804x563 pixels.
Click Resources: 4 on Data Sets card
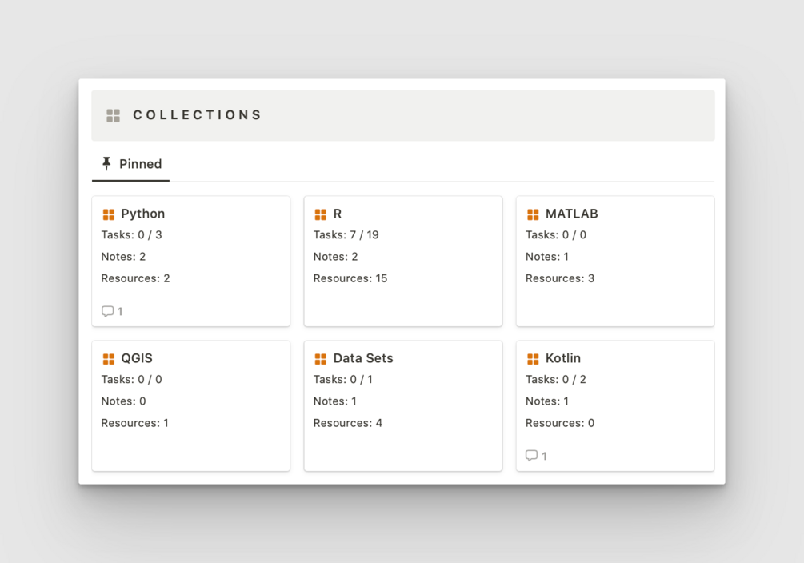pos(348,423)
